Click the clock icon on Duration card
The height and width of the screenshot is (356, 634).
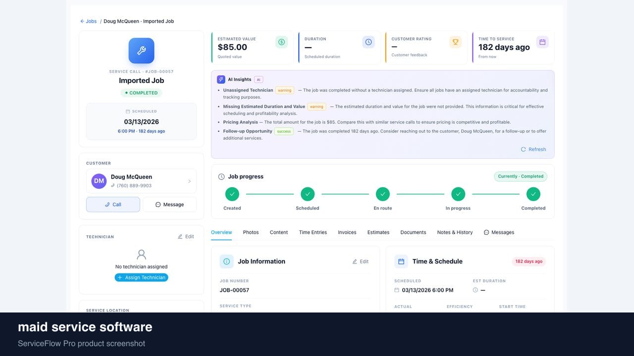pos(369,42)
